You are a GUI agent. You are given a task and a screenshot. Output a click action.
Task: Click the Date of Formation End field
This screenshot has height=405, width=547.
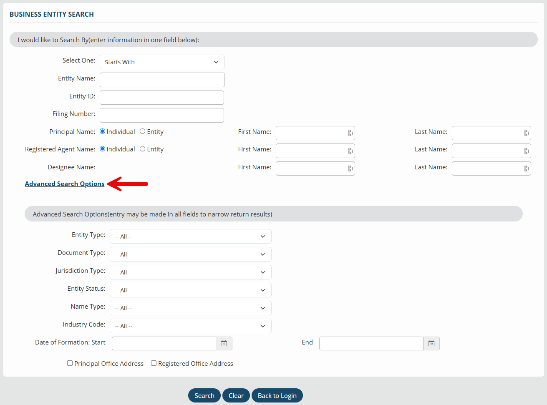coord(371,343)
